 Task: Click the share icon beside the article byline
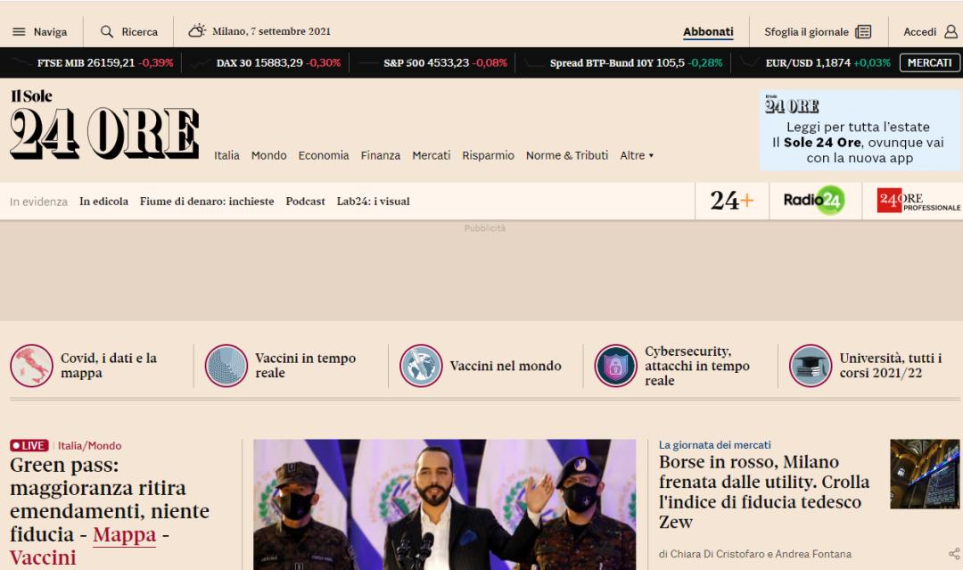point(954,553)
